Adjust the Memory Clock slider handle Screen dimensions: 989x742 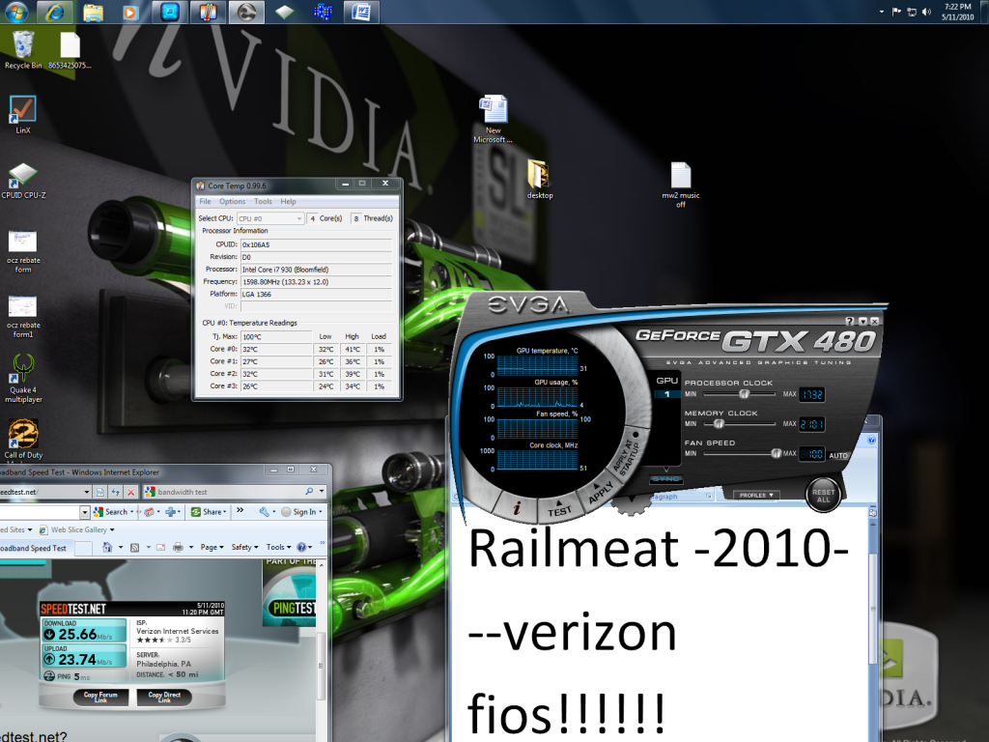pyautogui.click(x=718, y=424)
